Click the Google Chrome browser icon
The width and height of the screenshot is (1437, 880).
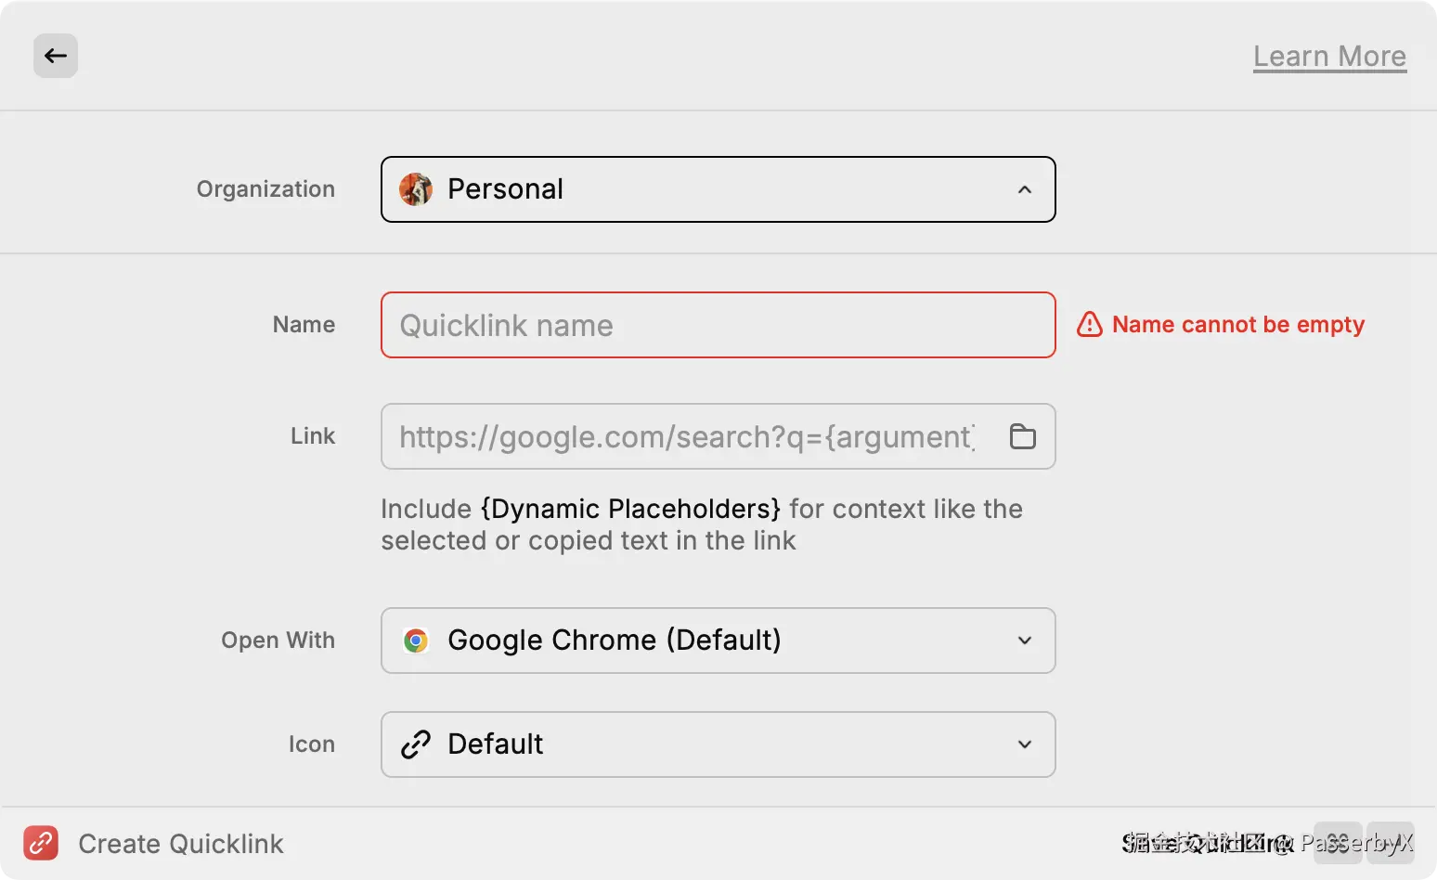tap(416, 641)
